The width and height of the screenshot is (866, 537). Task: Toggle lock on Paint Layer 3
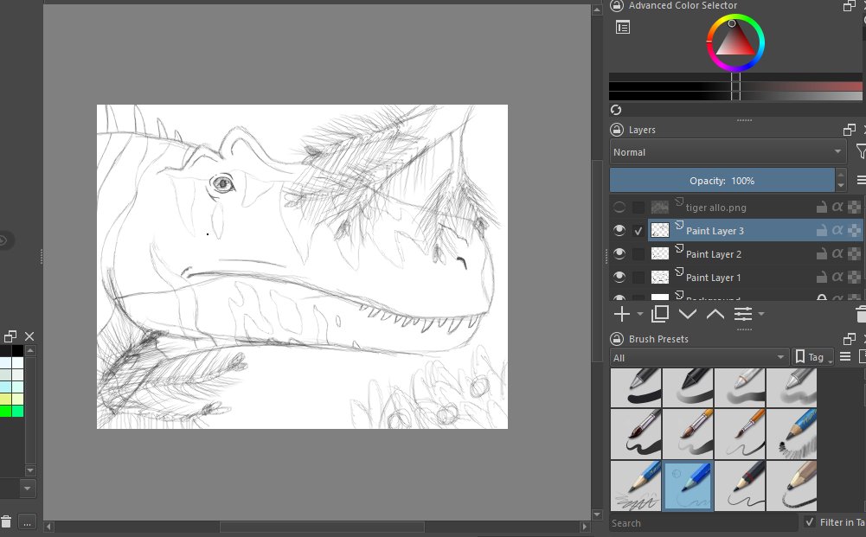pos(822,231)
